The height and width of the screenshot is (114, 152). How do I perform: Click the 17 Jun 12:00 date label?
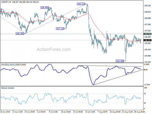coord(17,112)
